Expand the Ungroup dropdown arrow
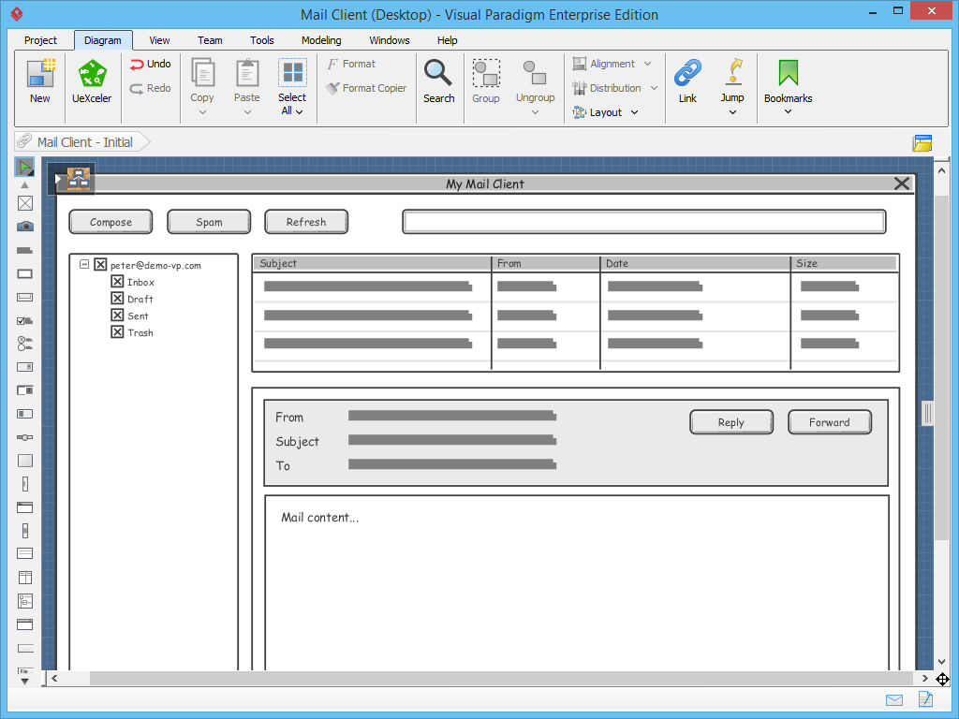This screenshot has height=719, width=959. click(535, 112)
